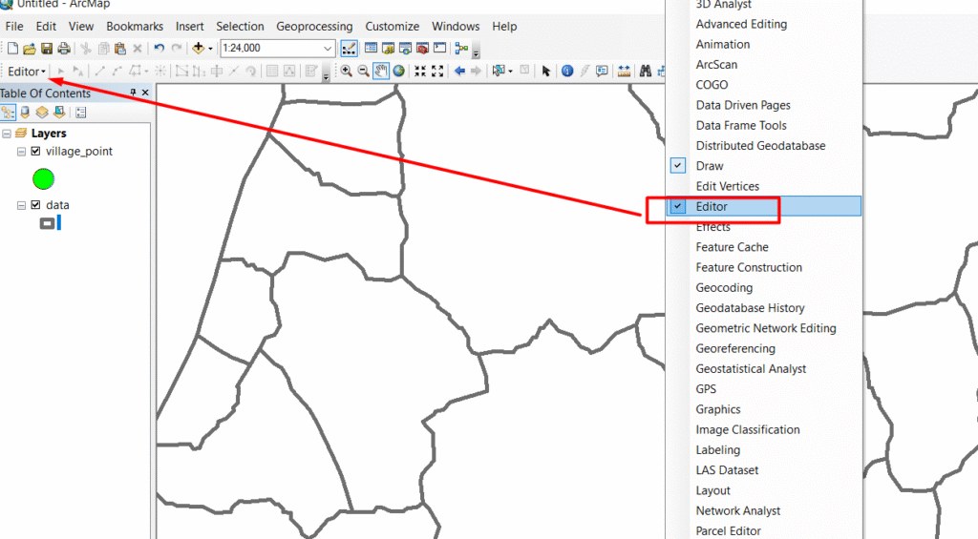This screenshot has height=539, width=978.
Task: Open the Python window icon
Action: [439, 48]
